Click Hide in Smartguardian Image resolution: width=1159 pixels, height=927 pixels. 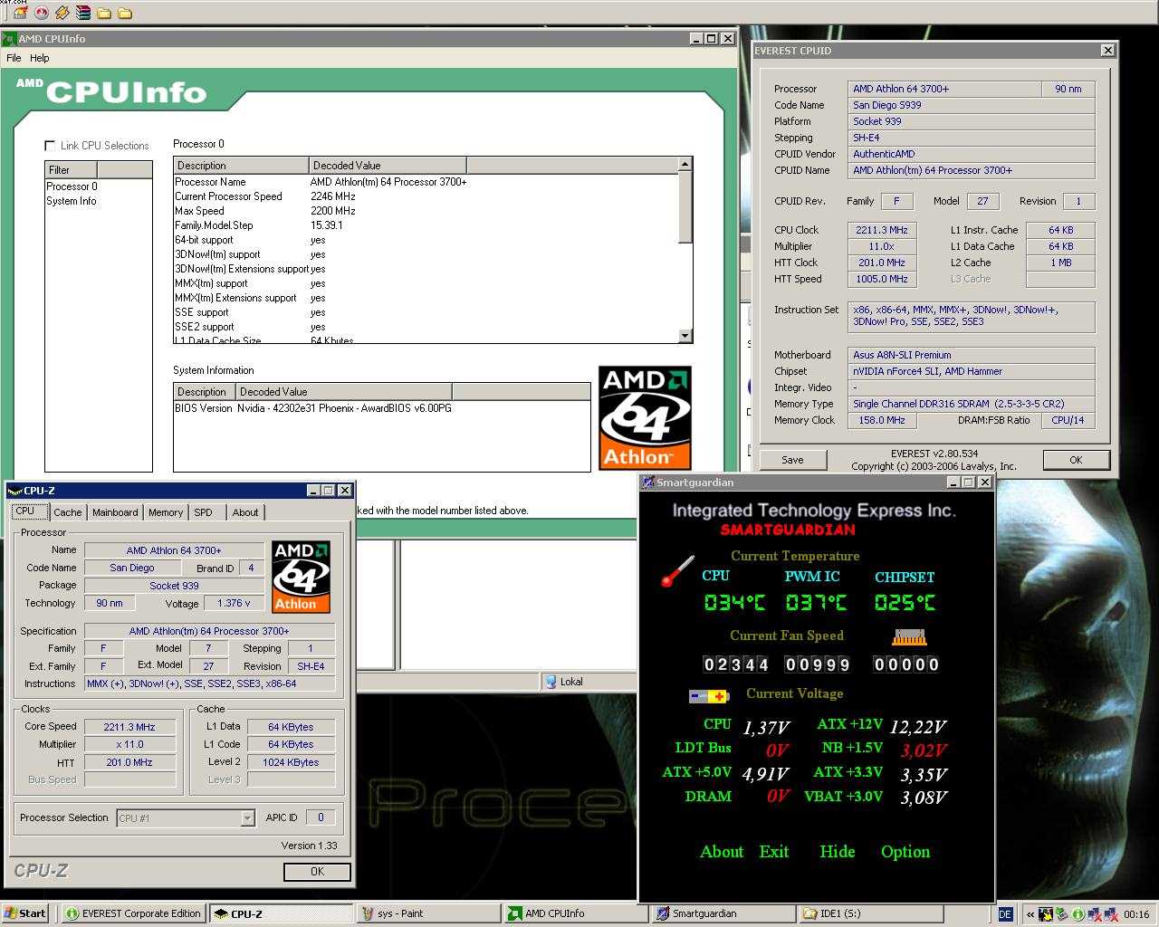pos(838,852)
